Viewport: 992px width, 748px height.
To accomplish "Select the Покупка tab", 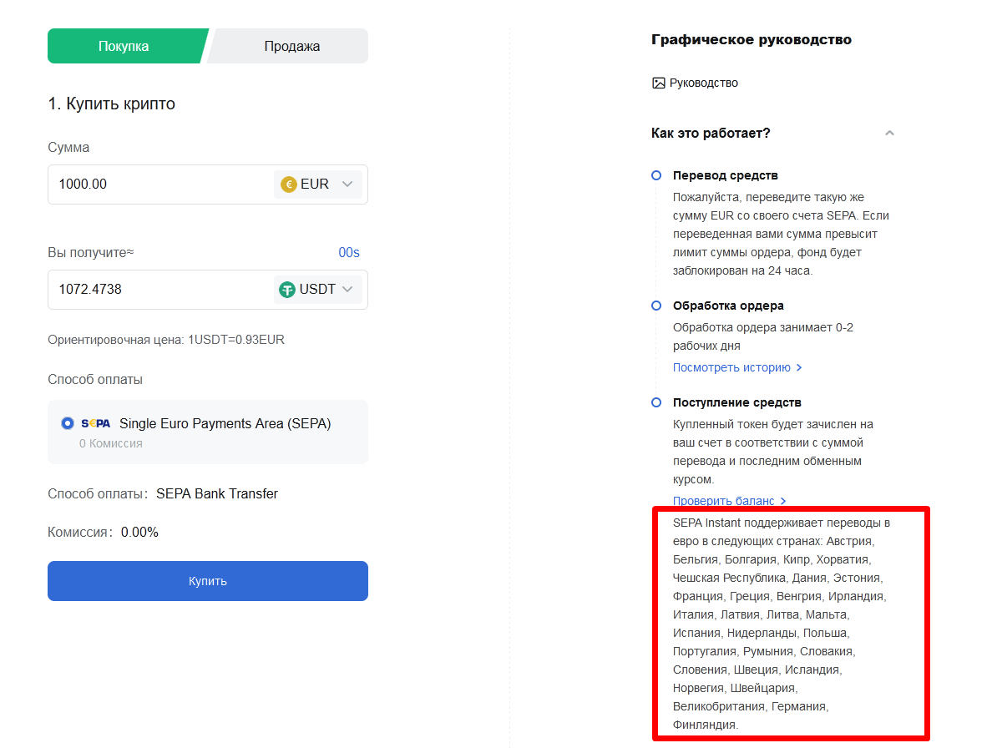I will pos(125,46).
